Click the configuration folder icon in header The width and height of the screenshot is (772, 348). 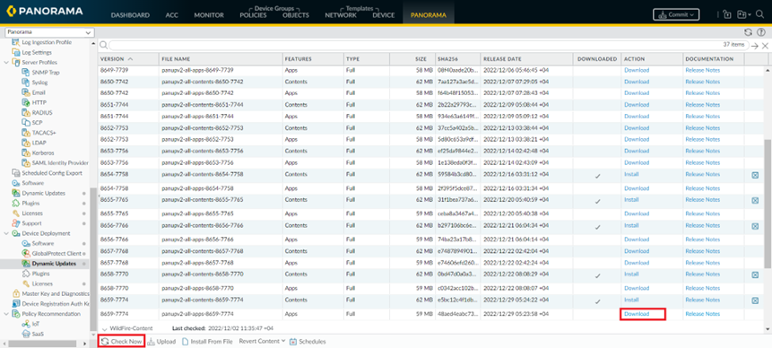pyautogui.click(x=741, y=14)
